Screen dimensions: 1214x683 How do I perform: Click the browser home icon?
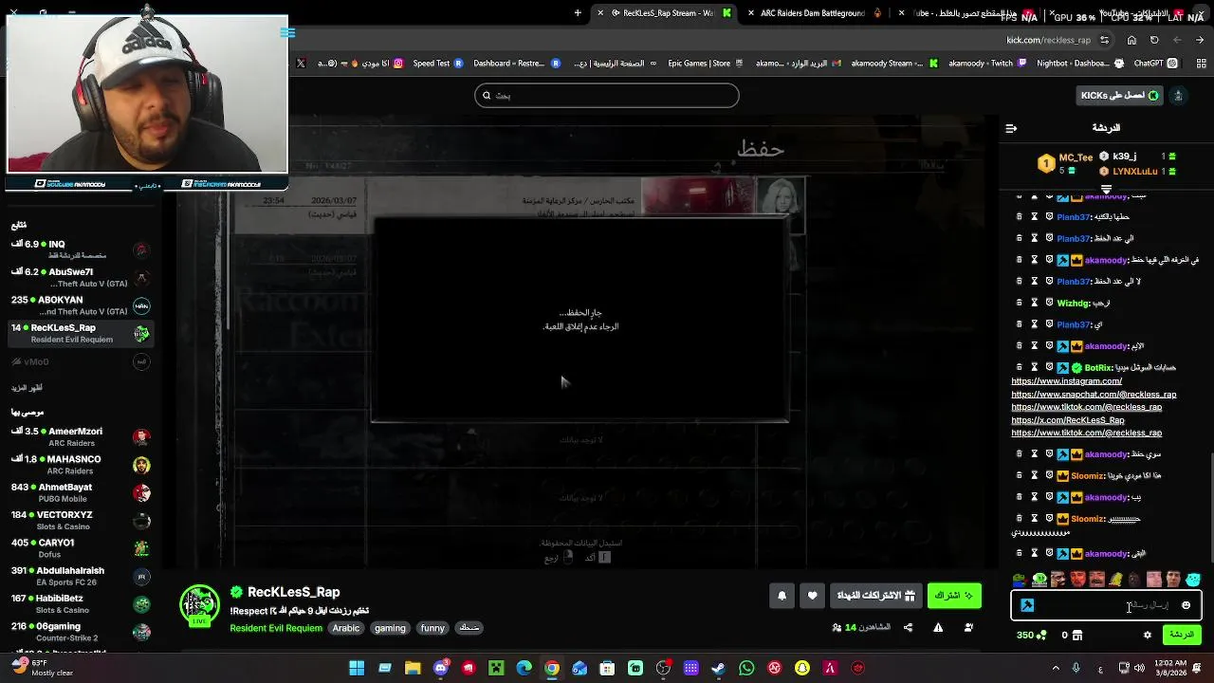[1131, 40]
